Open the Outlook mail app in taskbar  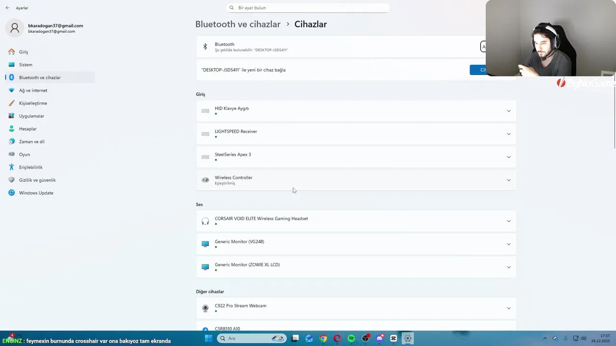point(309,338)
